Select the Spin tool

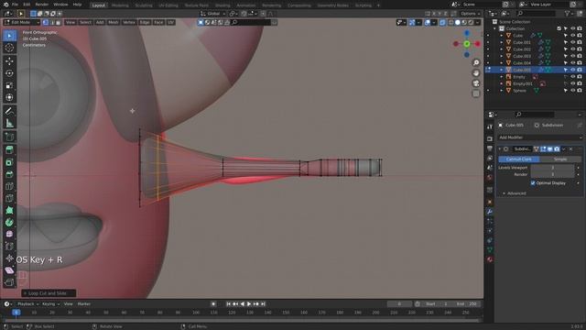pos(9,222)
